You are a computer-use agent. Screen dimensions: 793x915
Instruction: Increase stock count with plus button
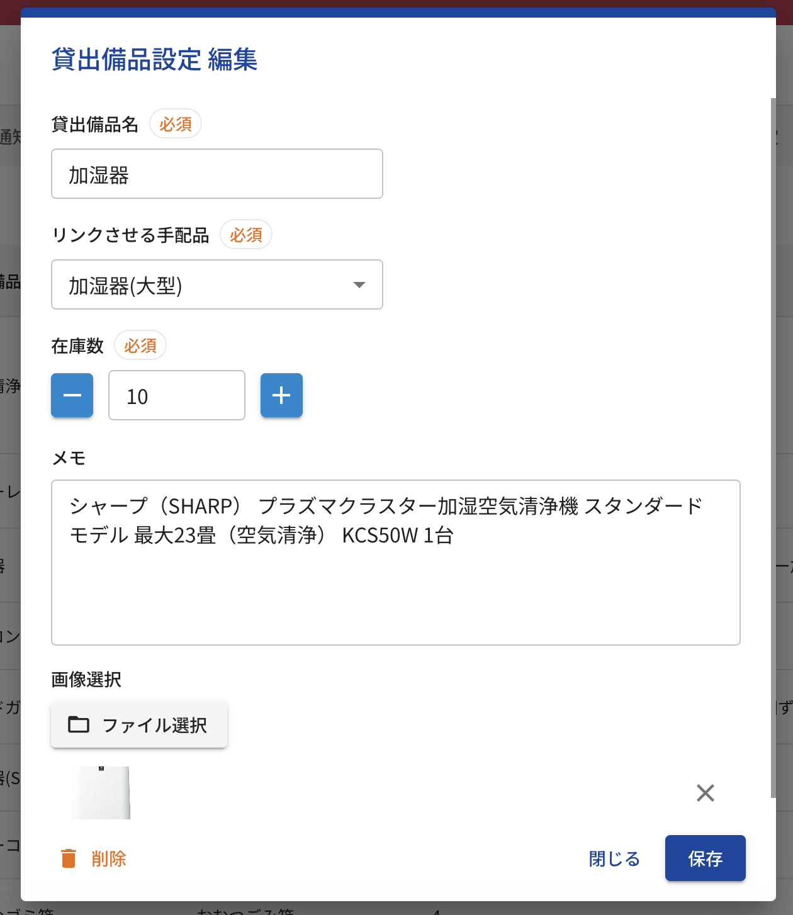pos(281,395)
